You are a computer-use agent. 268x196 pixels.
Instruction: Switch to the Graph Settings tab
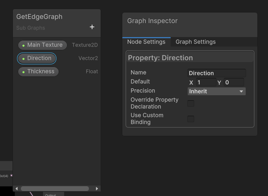click(x=195, y=42)
